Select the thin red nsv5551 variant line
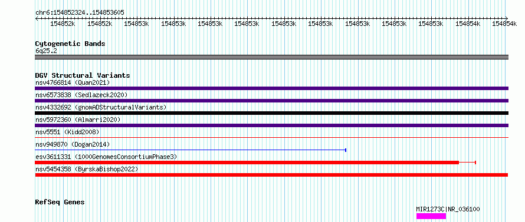The image size is (525, 222). click(x=271, y=137)
